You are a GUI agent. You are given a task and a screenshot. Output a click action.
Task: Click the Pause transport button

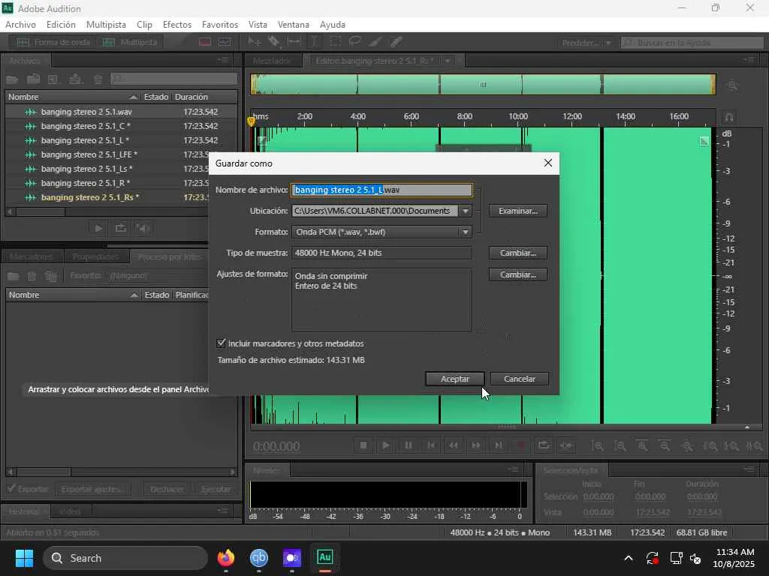coord(408,445)
